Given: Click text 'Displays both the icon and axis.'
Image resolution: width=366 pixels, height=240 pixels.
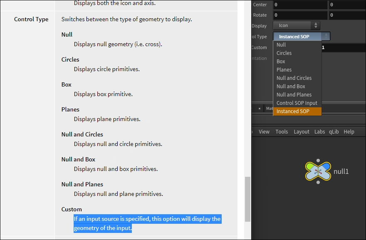Looking at the screenshot, I should click(x=115, y=3).
